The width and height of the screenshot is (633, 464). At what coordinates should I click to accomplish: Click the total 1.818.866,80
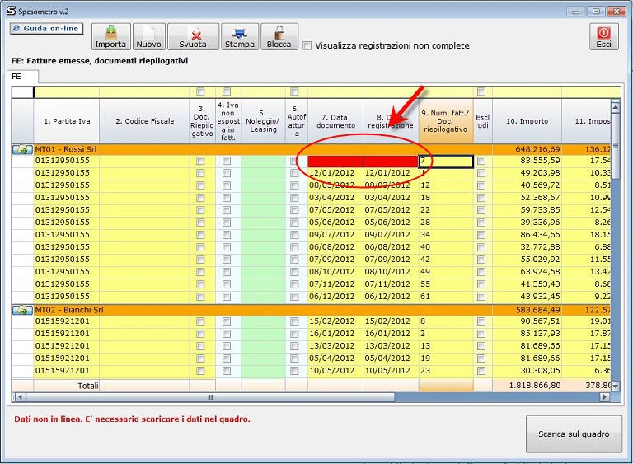point(534,385)
